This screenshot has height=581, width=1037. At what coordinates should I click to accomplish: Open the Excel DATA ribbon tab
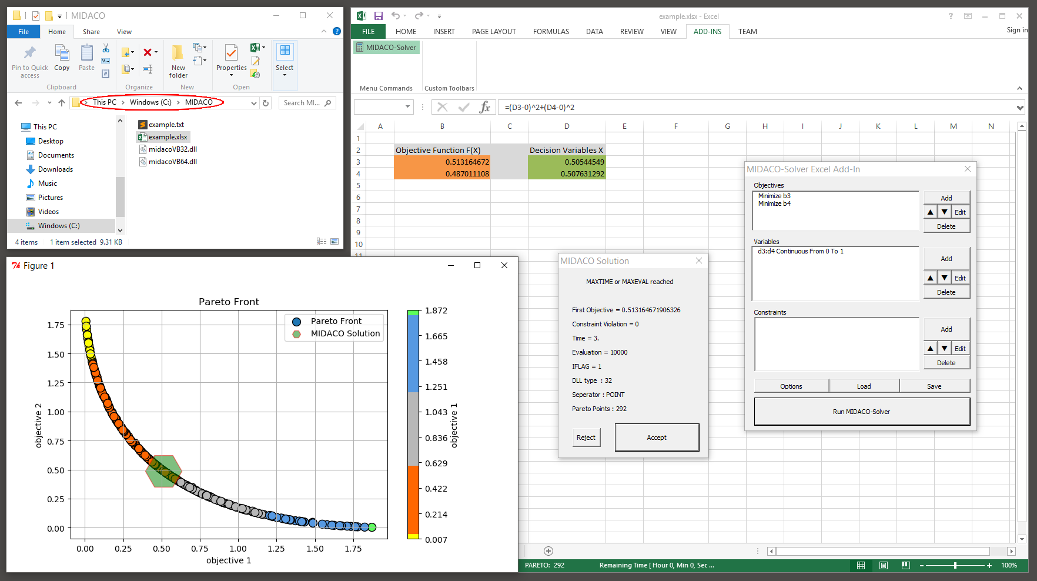594,32
